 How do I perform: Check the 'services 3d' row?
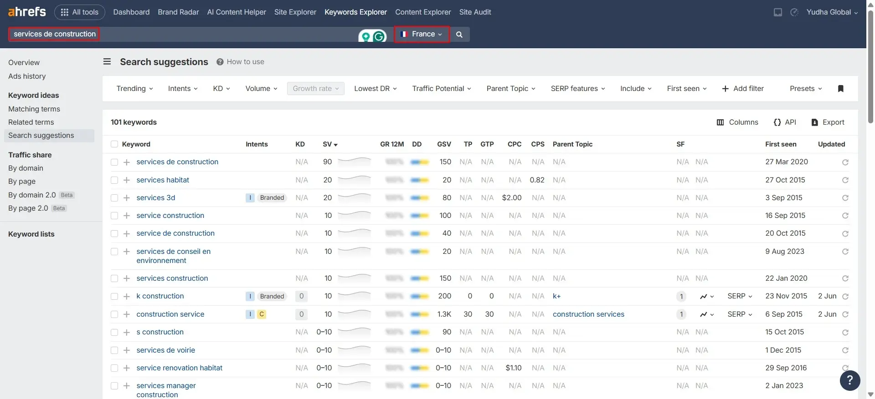point(114,198)
